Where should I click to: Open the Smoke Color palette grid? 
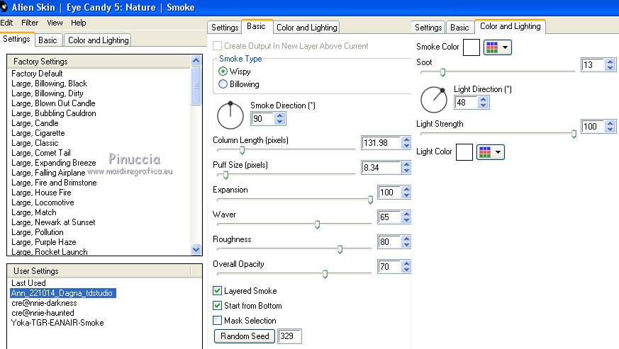click(x=497, y=48)
